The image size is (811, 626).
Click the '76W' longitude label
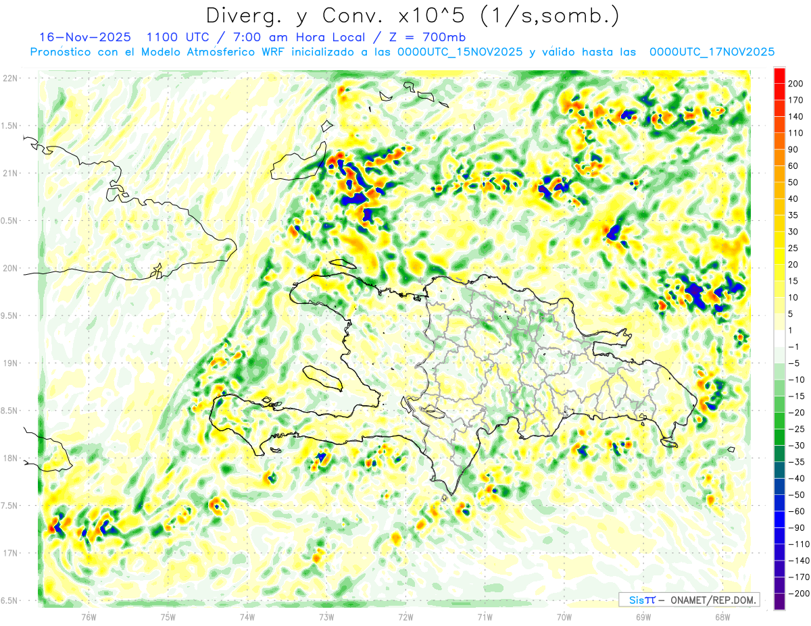[89, 617]
